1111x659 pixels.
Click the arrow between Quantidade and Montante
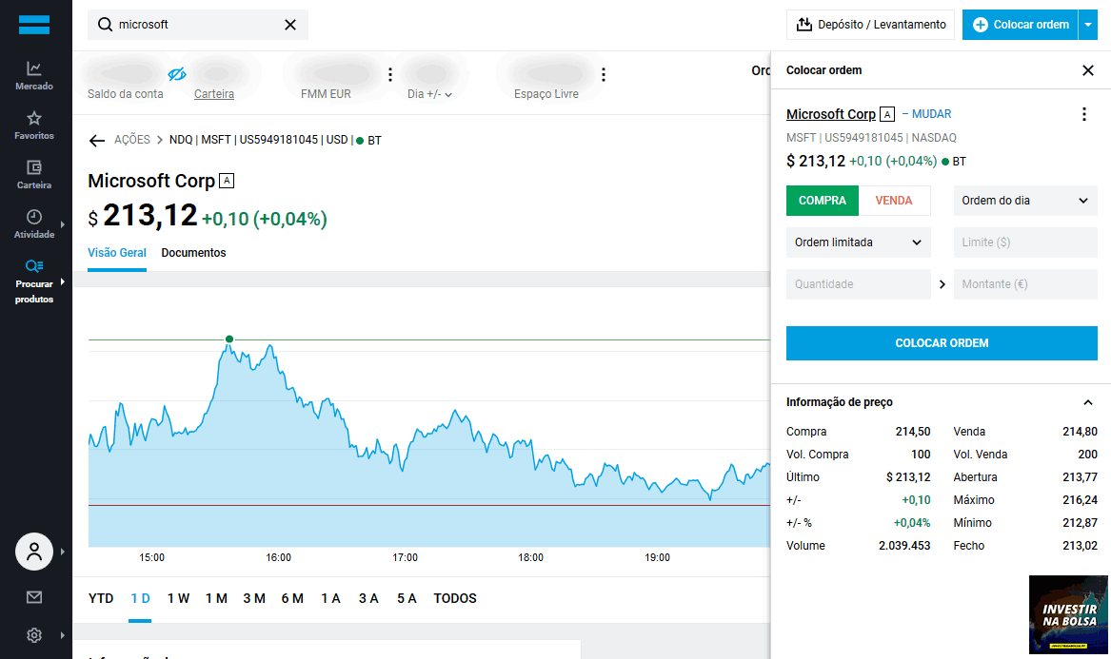coord(942,283)
